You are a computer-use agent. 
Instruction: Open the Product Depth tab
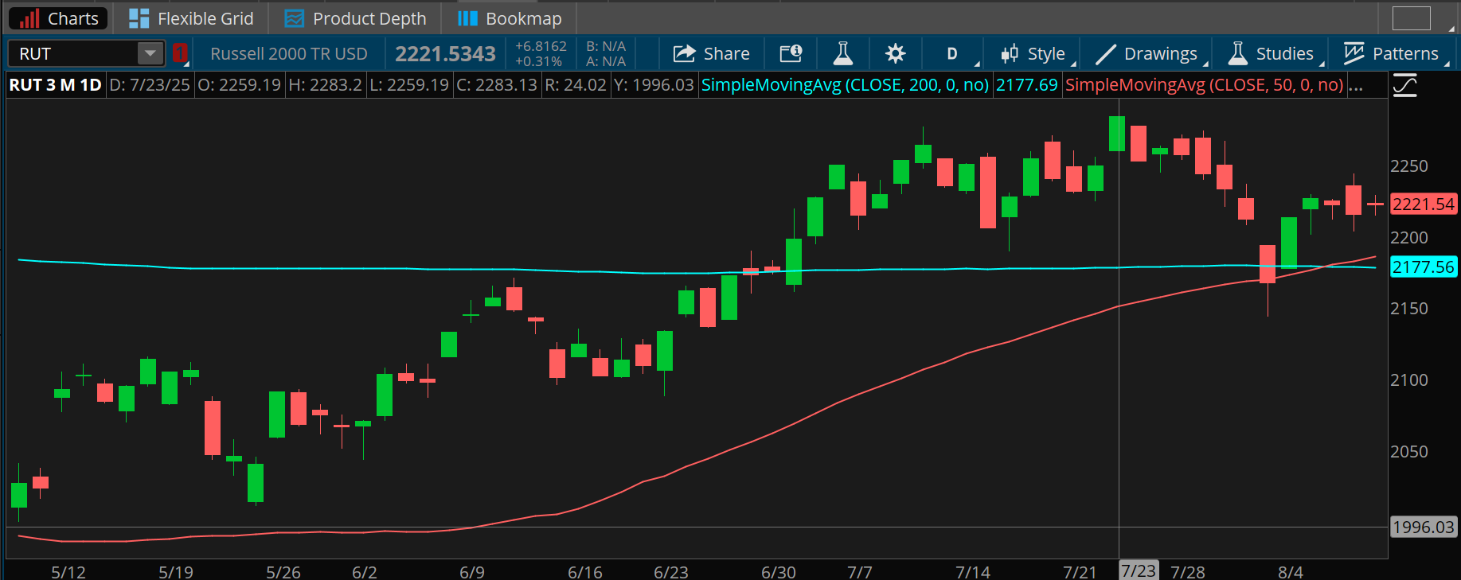click(355, 18)
